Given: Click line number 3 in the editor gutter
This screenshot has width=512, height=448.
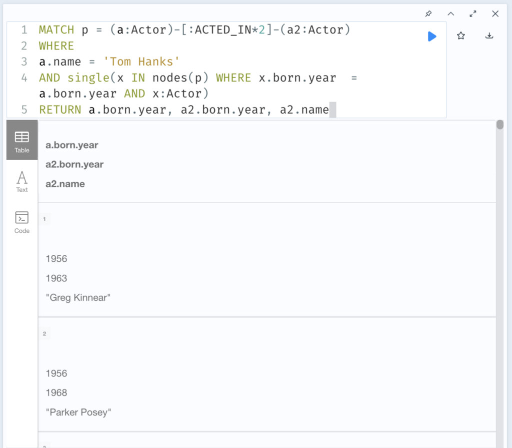Looking at the screenshot, I should [x=24, y=62].
